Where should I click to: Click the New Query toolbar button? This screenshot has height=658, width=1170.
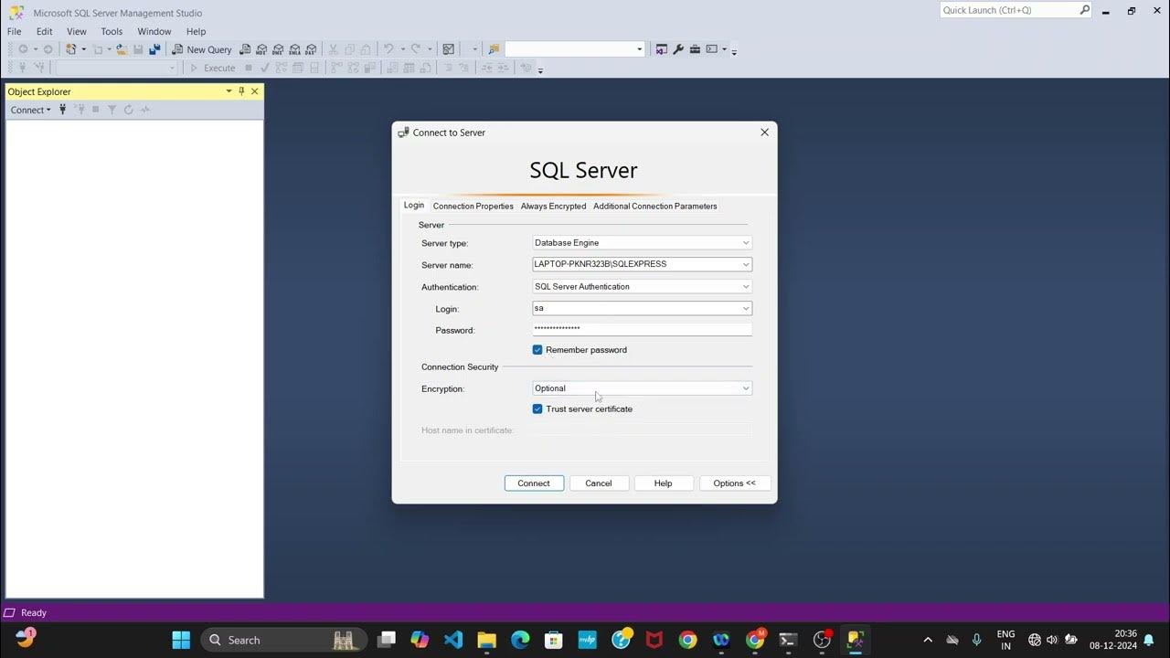[x=203, y=49]
